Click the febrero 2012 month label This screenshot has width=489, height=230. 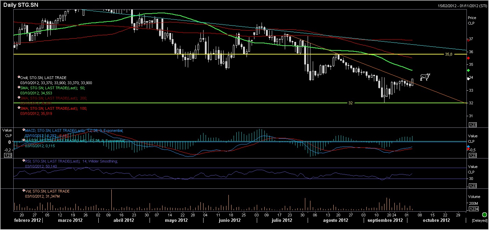(27, 220)
